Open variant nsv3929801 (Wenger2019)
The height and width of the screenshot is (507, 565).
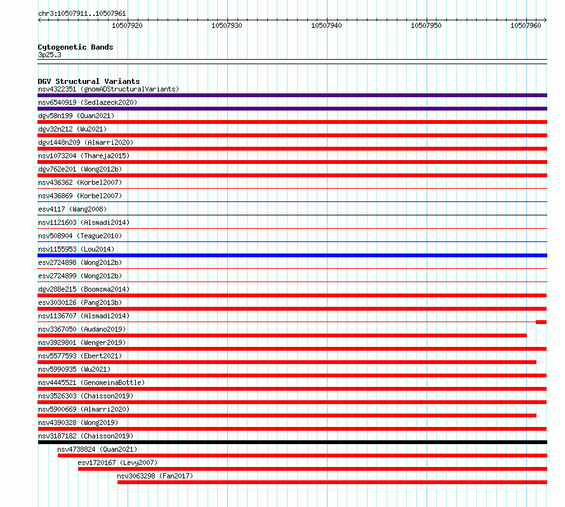(82, 342)
